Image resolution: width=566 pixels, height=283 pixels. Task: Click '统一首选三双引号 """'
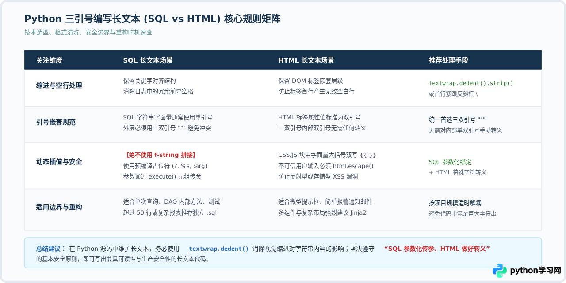pos(457,119)
